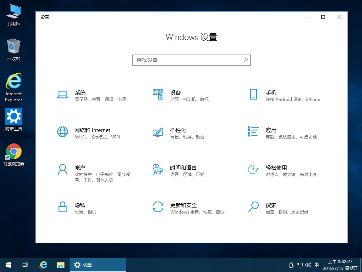Image resolution: width=362 pixels, height=272 pixels.
Task: Open the 隐私 padlock icon
Action: pos(63,207)
